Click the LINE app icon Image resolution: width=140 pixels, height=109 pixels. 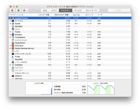click(13, 51)
